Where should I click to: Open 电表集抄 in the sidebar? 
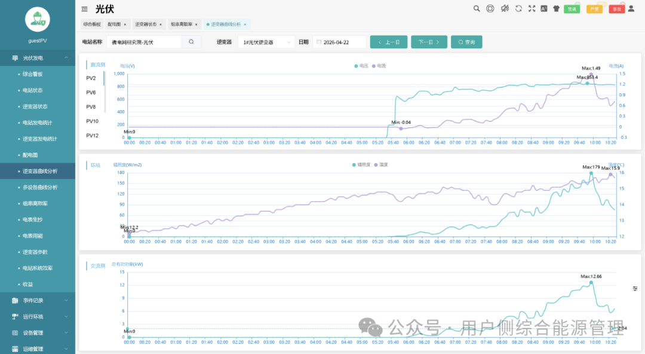pyautogui.click(x=32, y=219)
